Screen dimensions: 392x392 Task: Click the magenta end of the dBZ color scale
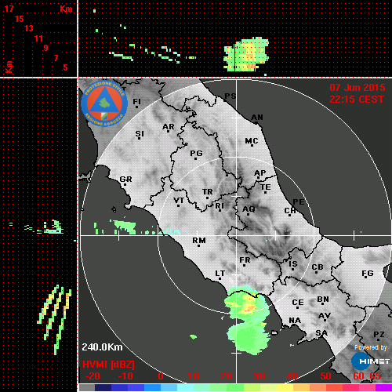pos(383,388)
